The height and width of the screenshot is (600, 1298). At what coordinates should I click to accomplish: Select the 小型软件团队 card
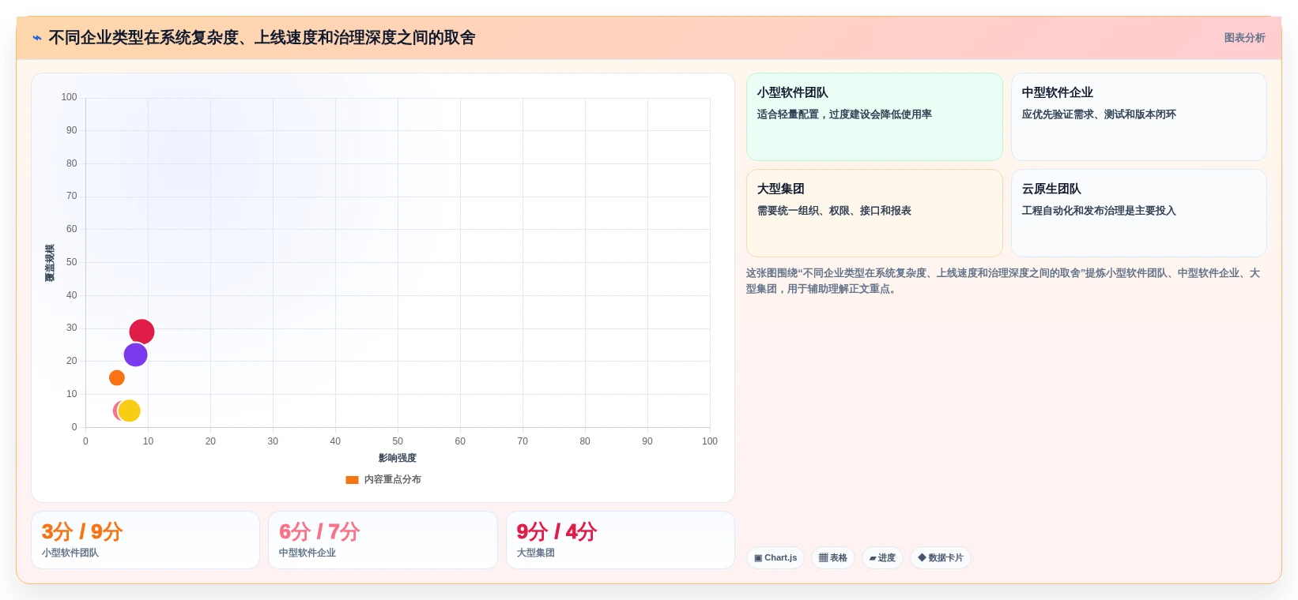pyautogui.click(x=874, y=117)
